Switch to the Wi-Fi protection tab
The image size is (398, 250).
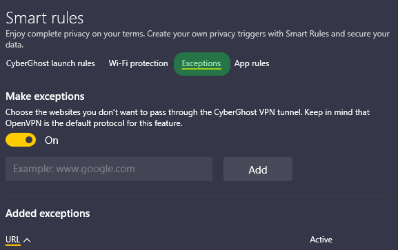[x=139, y=63]
